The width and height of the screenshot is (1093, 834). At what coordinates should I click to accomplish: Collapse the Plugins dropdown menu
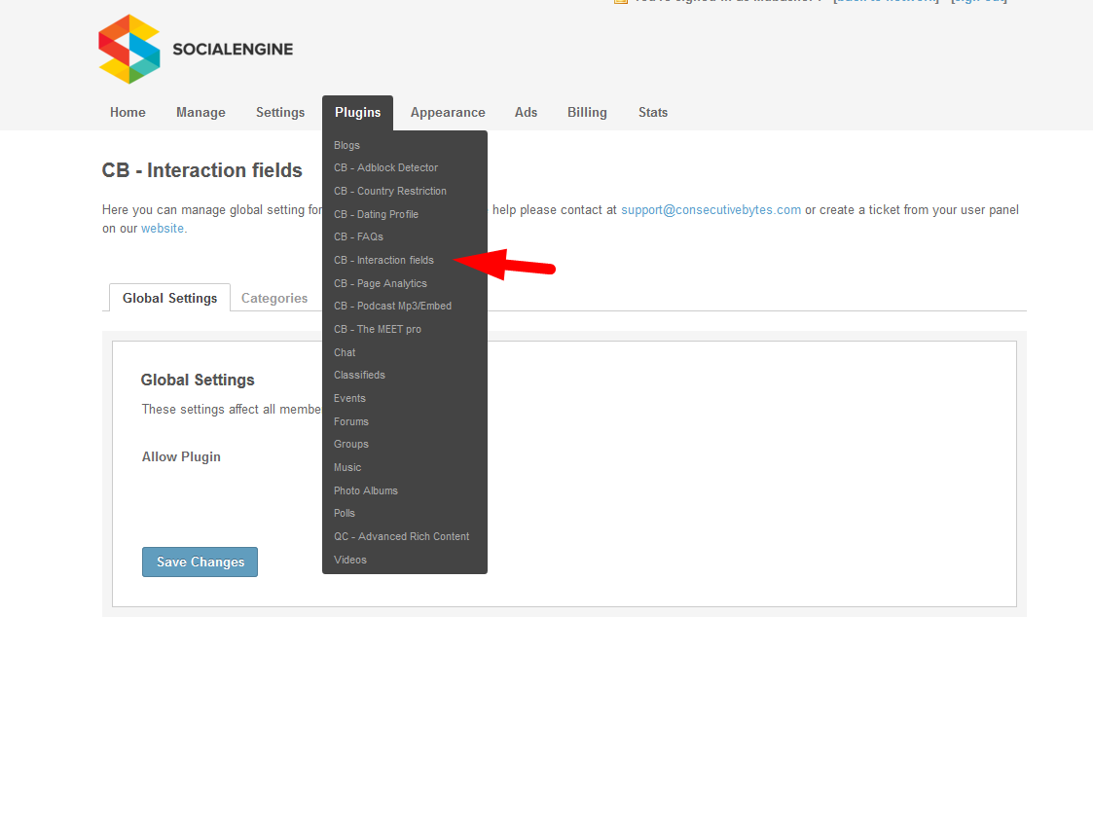pyautogui.click(x=357, y=113)
